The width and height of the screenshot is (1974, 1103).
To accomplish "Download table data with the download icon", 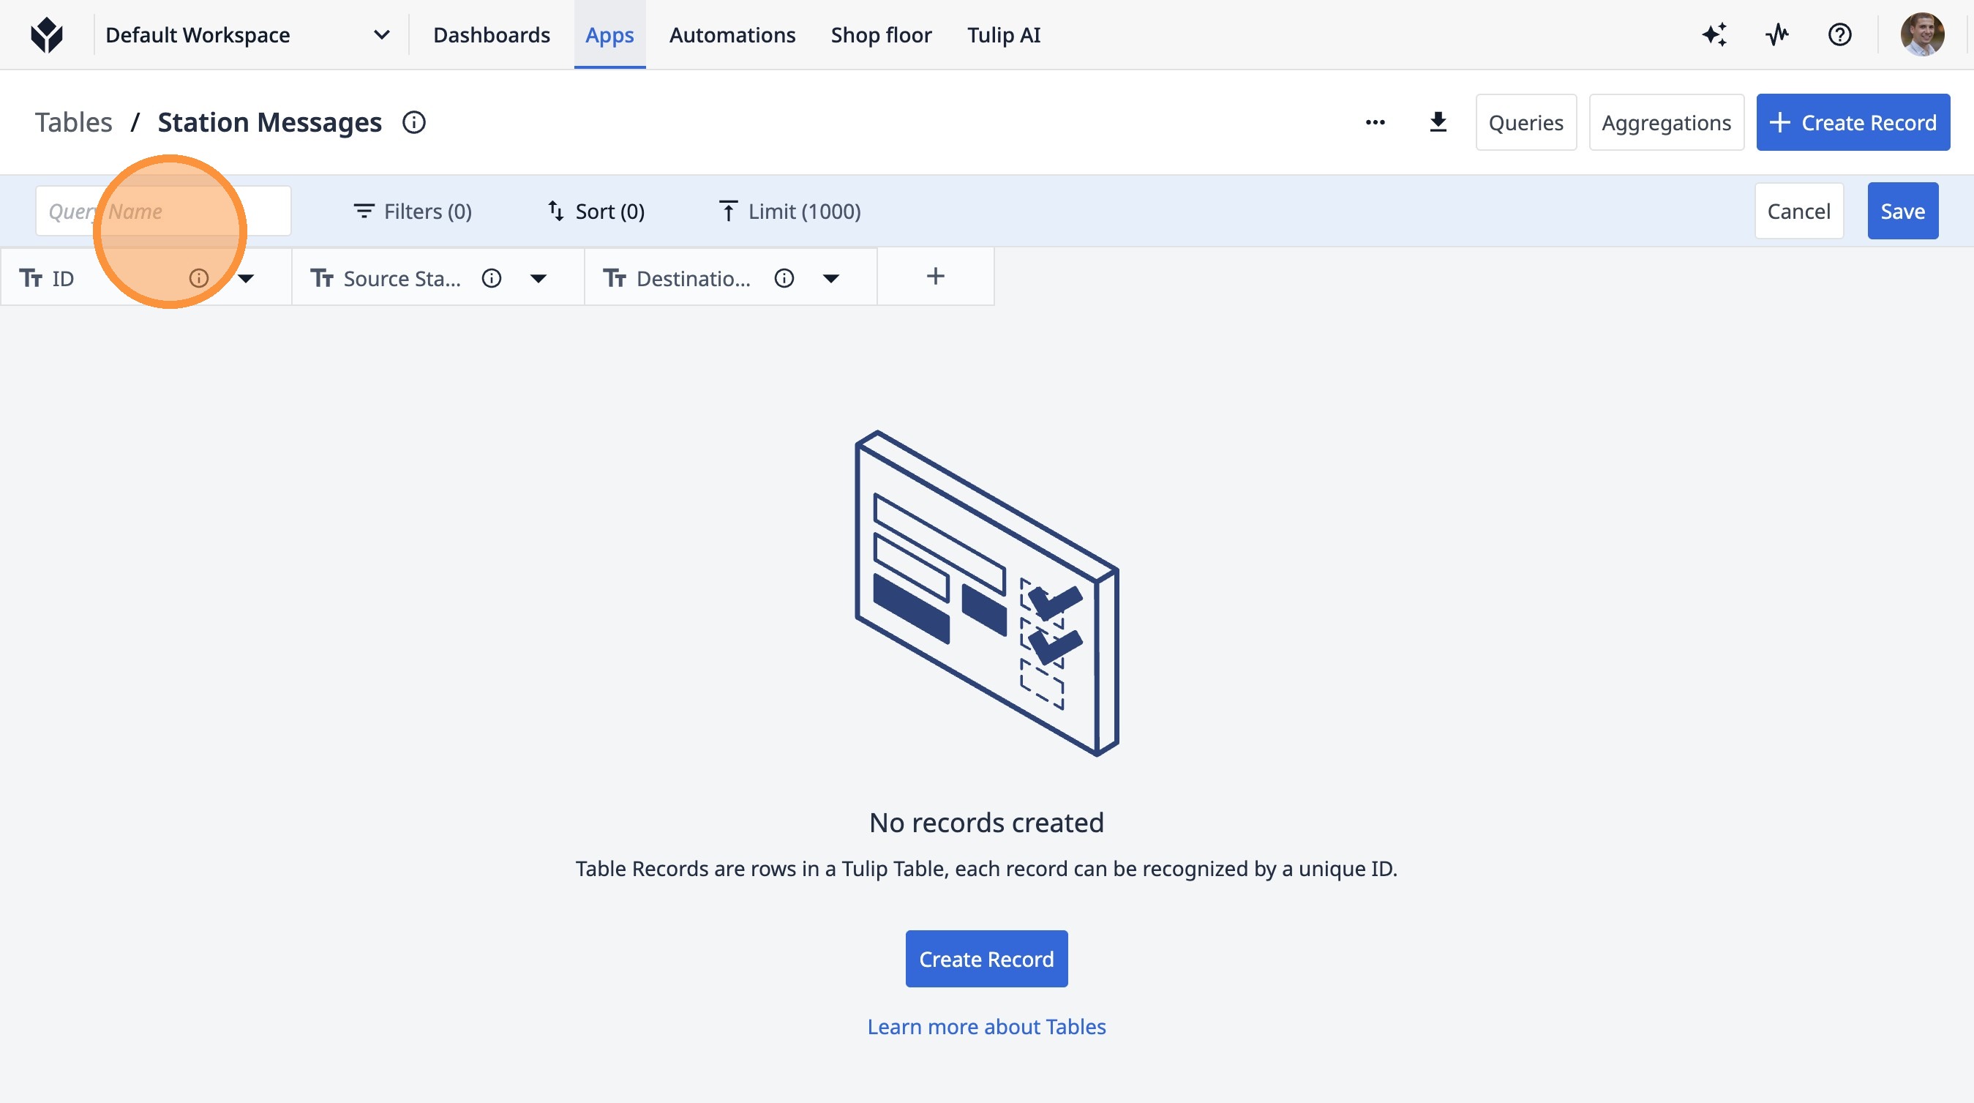I will 1438,123.
